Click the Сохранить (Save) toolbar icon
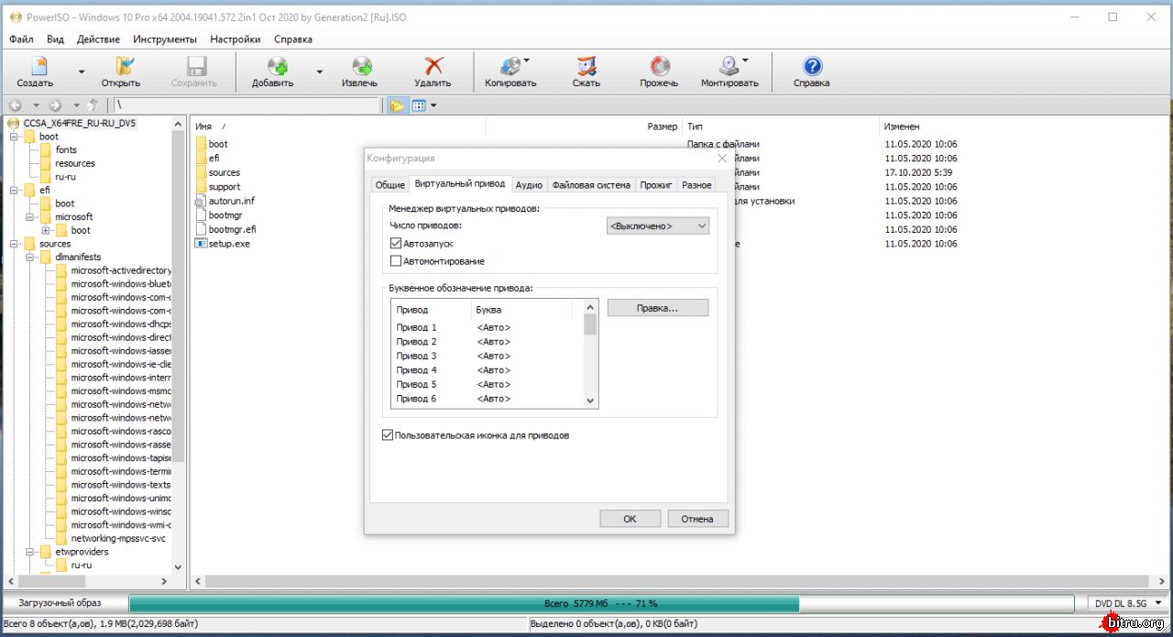1173x637 pixels. tap(195, 66)
